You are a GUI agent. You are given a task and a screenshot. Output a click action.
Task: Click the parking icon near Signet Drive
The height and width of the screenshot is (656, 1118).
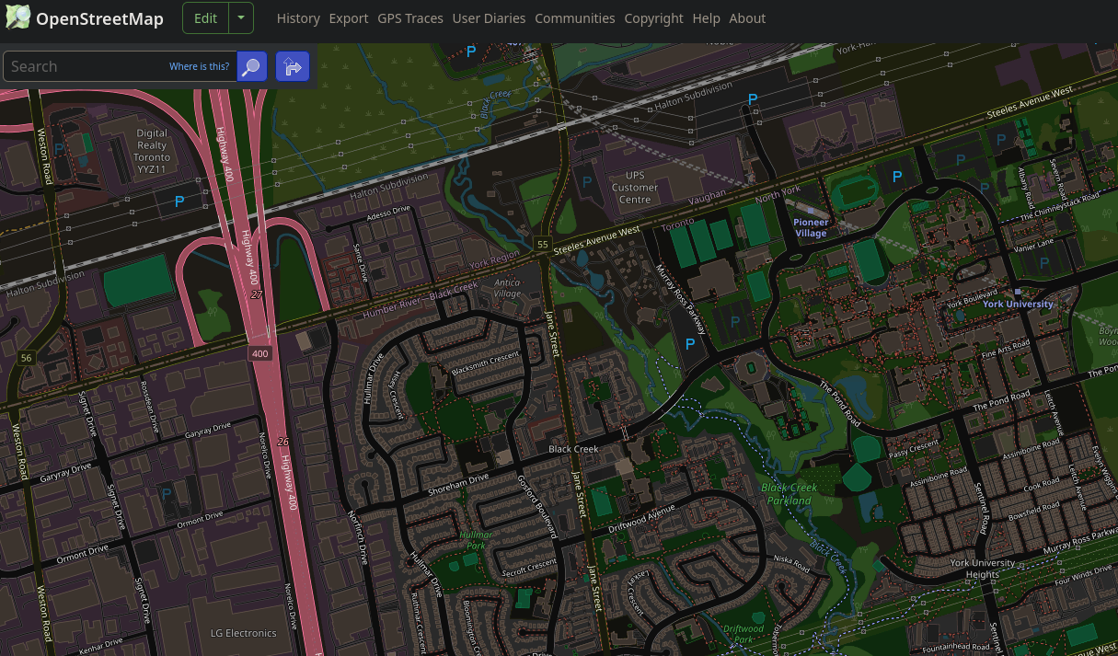click(x=166, y=493)
